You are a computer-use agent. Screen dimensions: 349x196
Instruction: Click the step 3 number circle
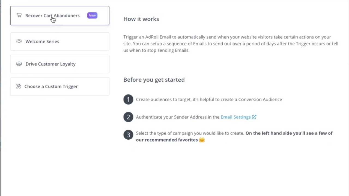click(128, 134)
